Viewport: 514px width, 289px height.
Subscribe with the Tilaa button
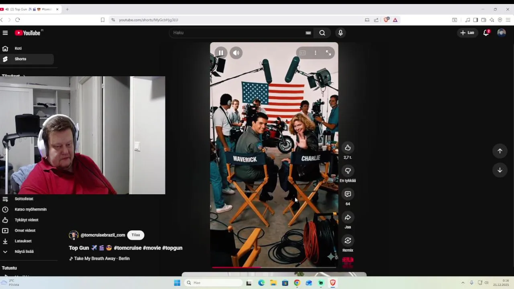[136, 235]
